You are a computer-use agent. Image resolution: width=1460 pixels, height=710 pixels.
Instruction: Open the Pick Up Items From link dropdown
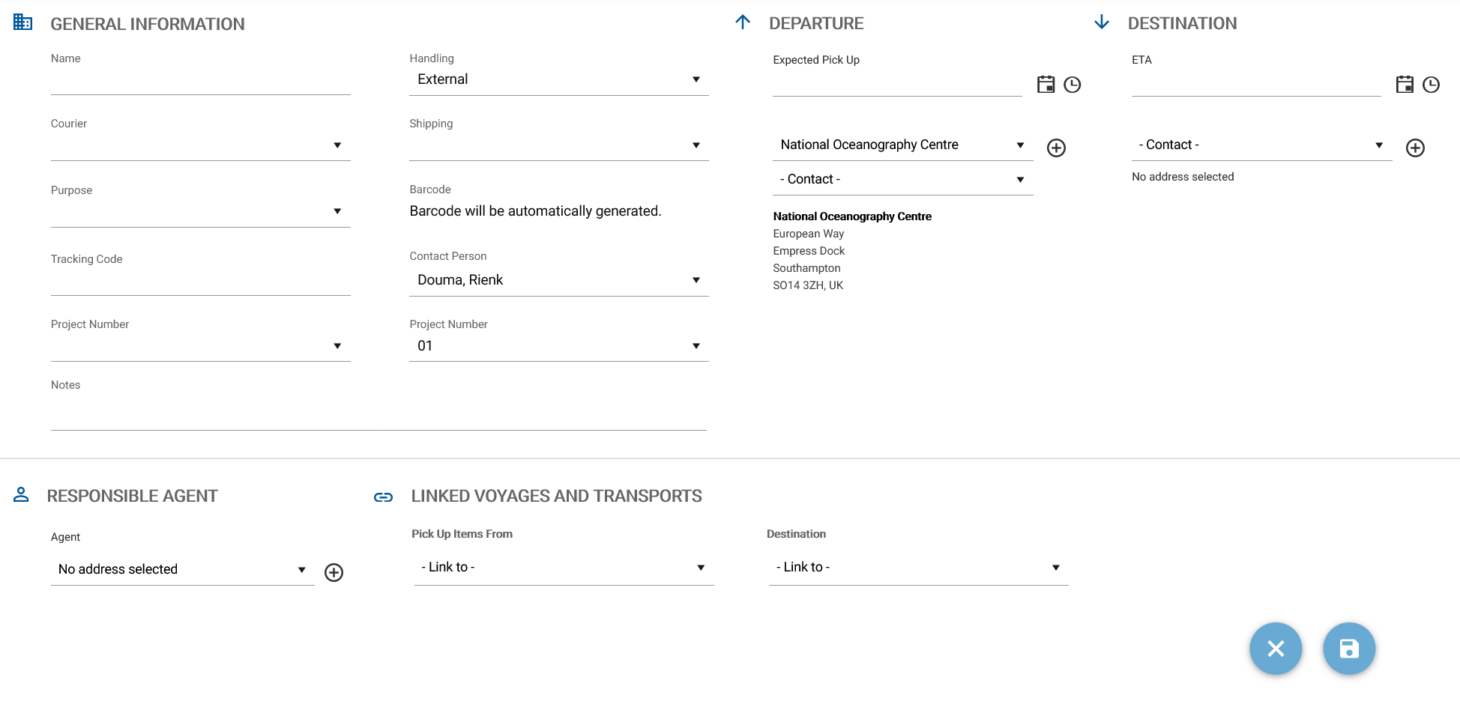click(563, 568)
